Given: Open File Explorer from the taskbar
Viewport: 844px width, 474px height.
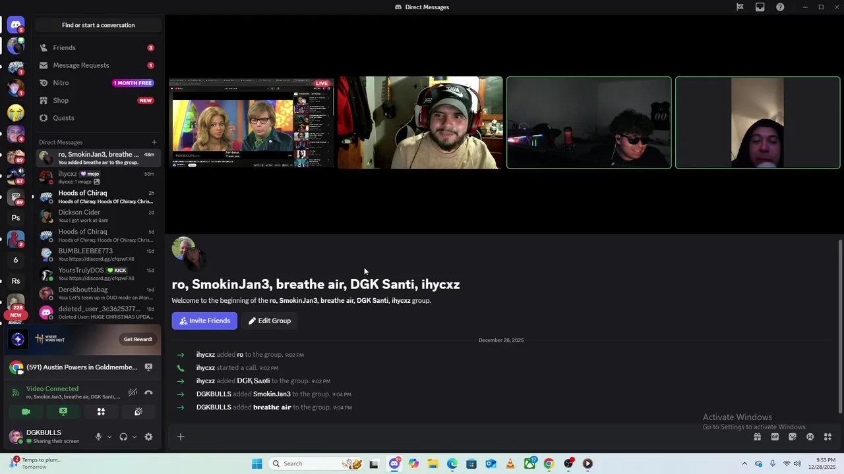Looking at the screenshot, I should click(x=433, y=463).
